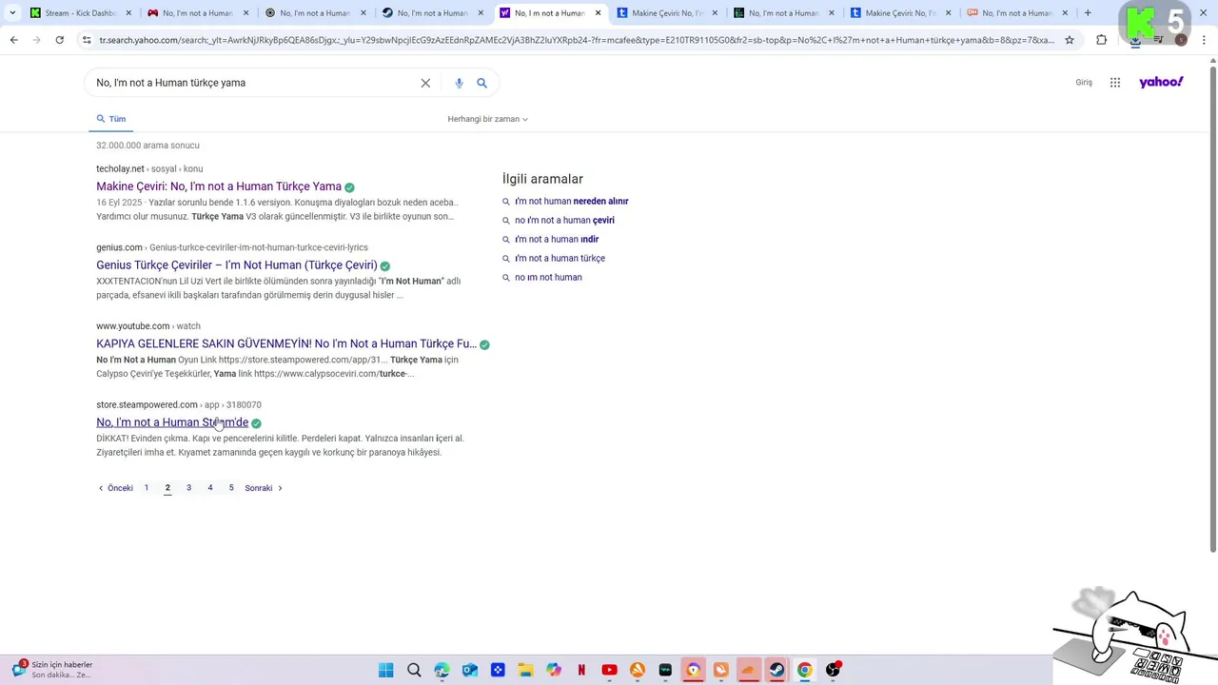Open Netflix from the taskbar

point(581,670)
